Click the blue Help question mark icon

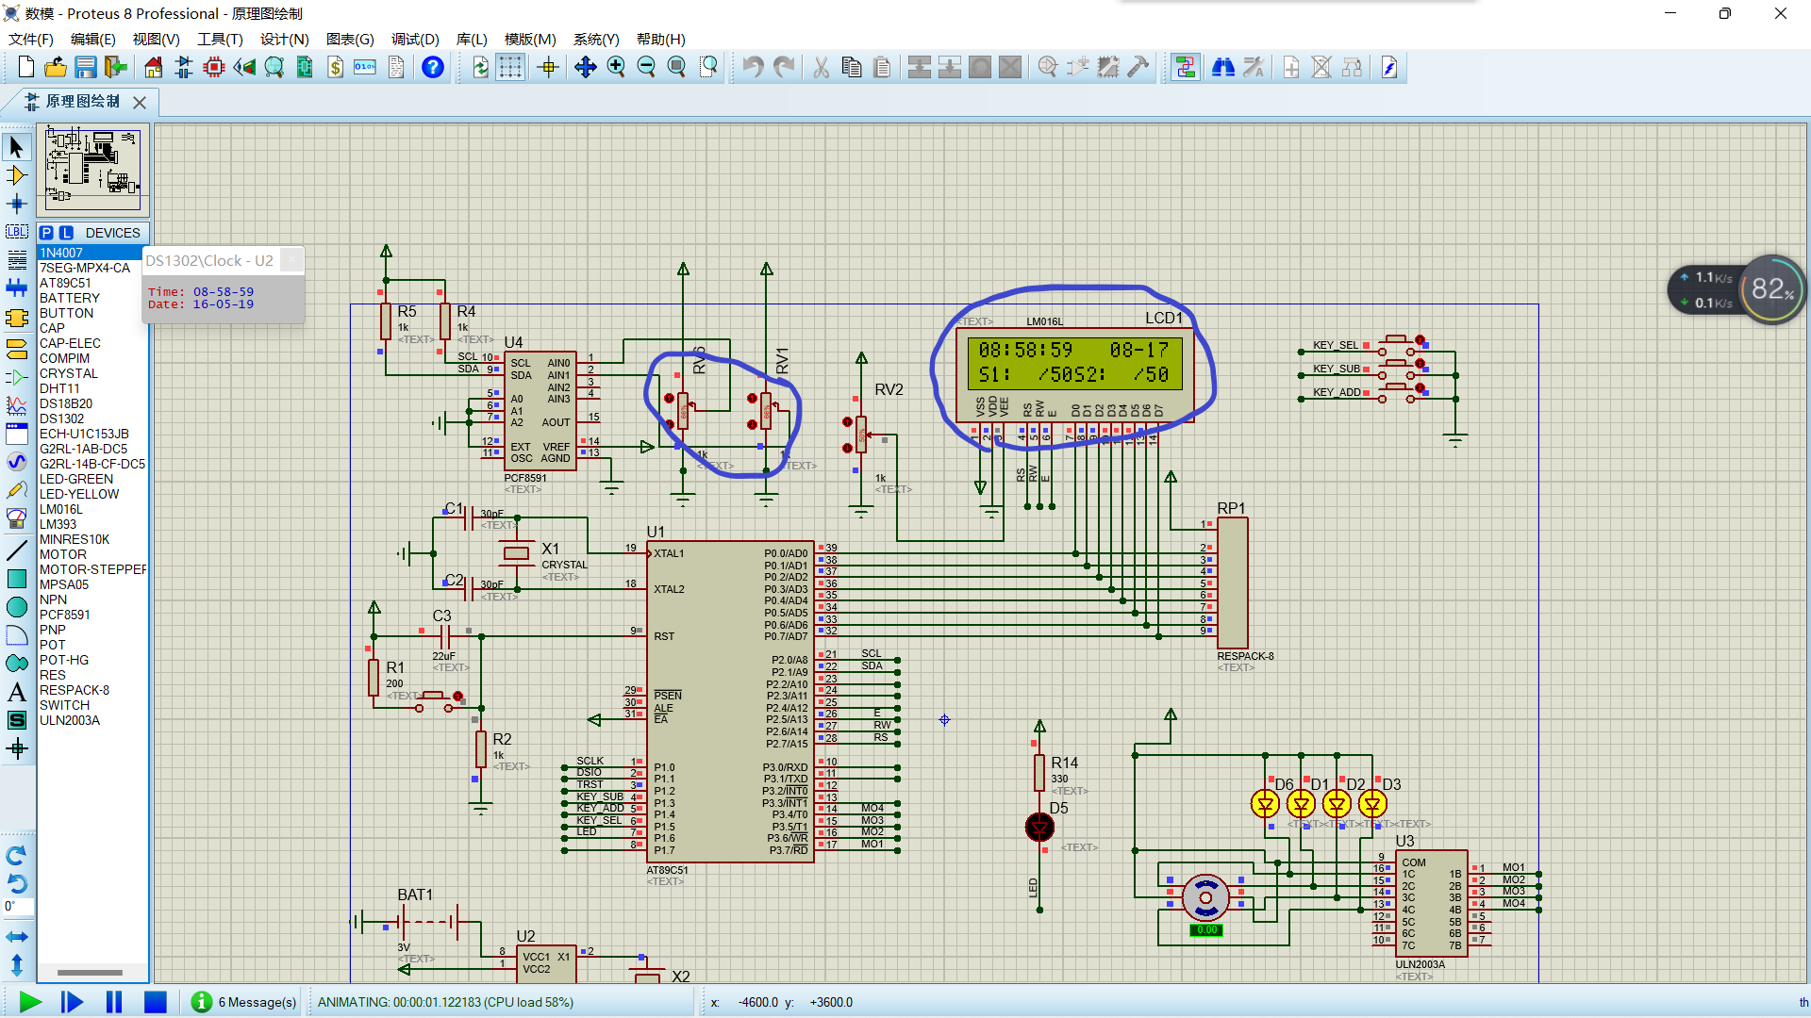coord(432,67)
